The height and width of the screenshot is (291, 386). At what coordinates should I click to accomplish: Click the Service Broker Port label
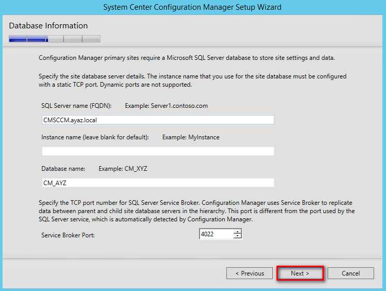(x=68, y=235)
